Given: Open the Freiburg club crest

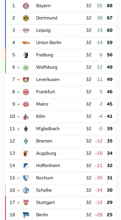Looking at the screenshot, I should click(x=26, y=55).
